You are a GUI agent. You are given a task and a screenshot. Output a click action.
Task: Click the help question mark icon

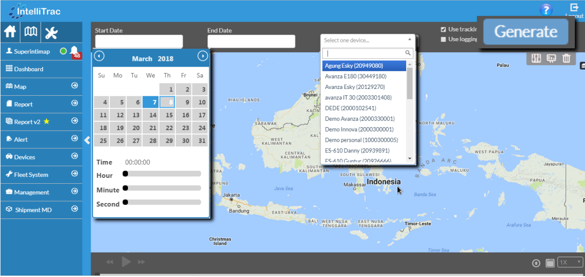coord(546,10)
